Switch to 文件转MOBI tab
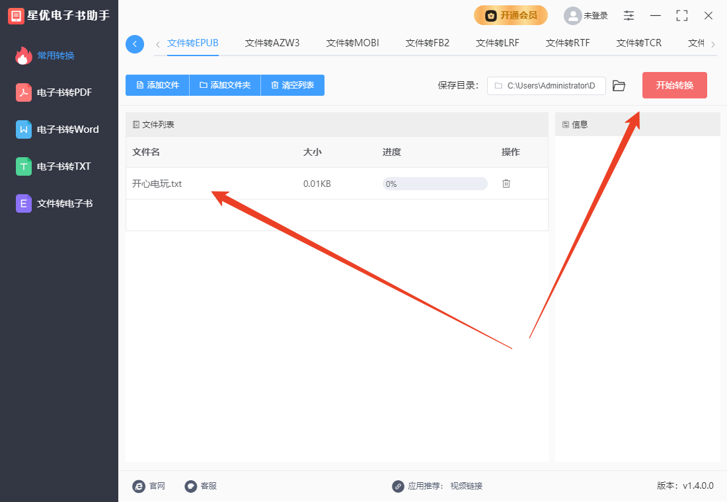Viewport: 727px width, 502px height. [x=352, y=43]
